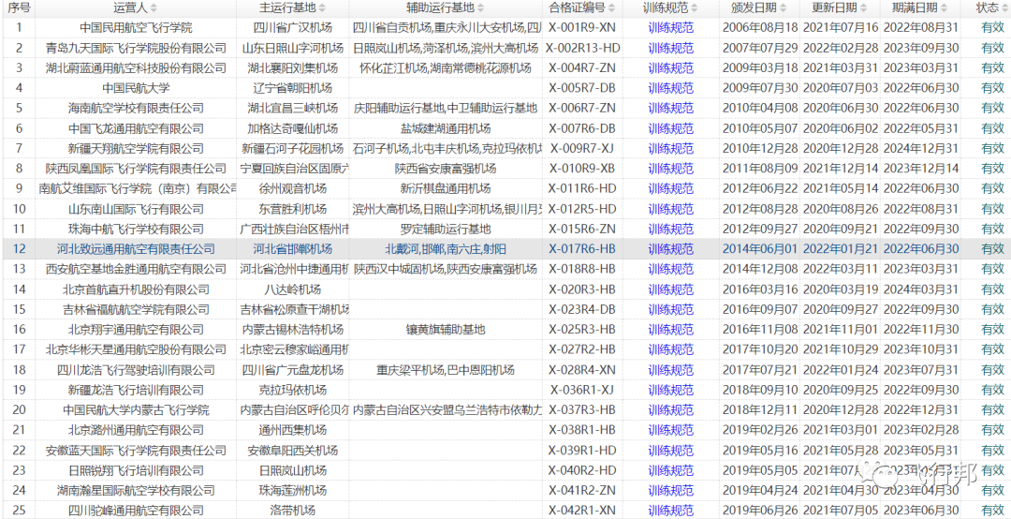Viewport: 1011px width, 519px height.
Task: Open 训练规范 link for 四川驼峰通用航空
Action: pyautogui.click(x=670, y=510)
